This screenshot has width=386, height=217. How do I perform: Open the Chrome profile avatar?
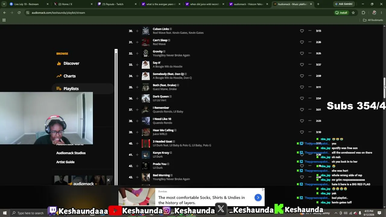(374, 13)
